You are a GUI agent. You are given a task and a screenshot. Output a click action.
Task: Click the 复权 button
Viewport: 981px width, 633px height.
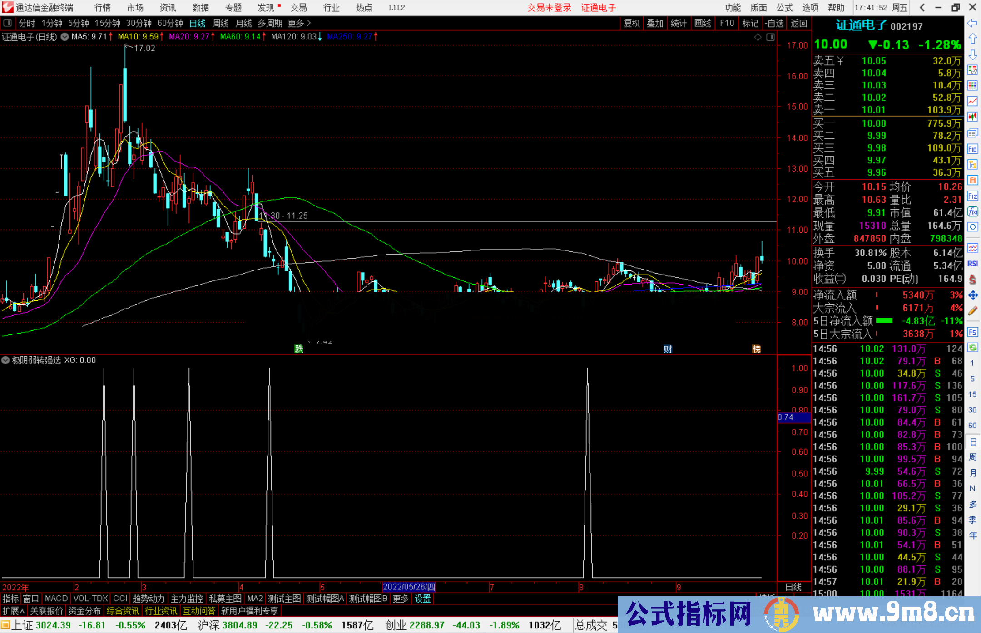pos(632,23)
